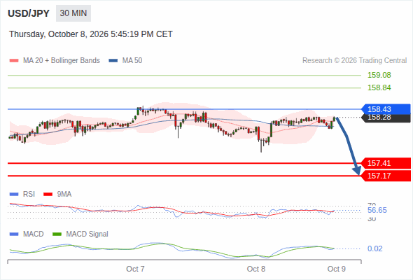Select the RSI legend marker
Screen dimensions: 413x280
[x=14, y=195]
